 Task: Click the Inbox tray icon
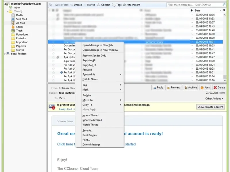tap(10, 7)
